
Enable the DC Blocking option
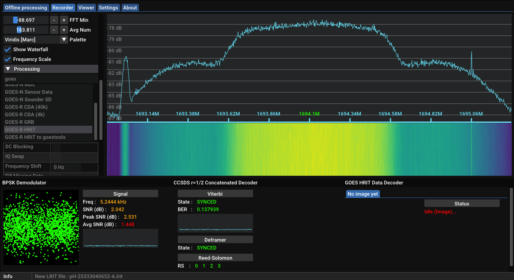tap(56, 147)
